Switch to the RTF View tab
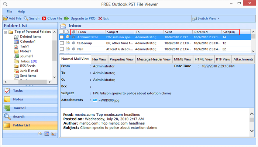 point(223,59)
